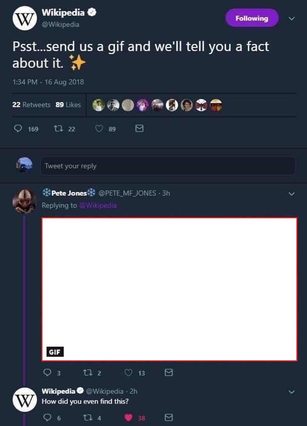
Task: View the 22 Retweets list
Action: [31, 105]
